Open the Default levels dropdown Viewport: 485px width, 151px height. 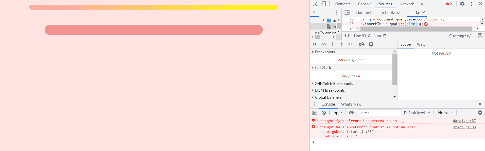point(417,113)
